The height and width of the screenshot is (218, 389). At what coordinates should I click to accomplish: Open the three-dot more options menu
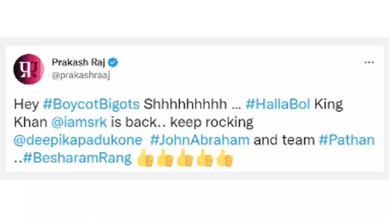click(369, 62)
